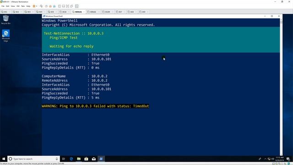Minimize the VMware Workstation window
The height and width of the screenshot is (165, 293).
(275, 2)
